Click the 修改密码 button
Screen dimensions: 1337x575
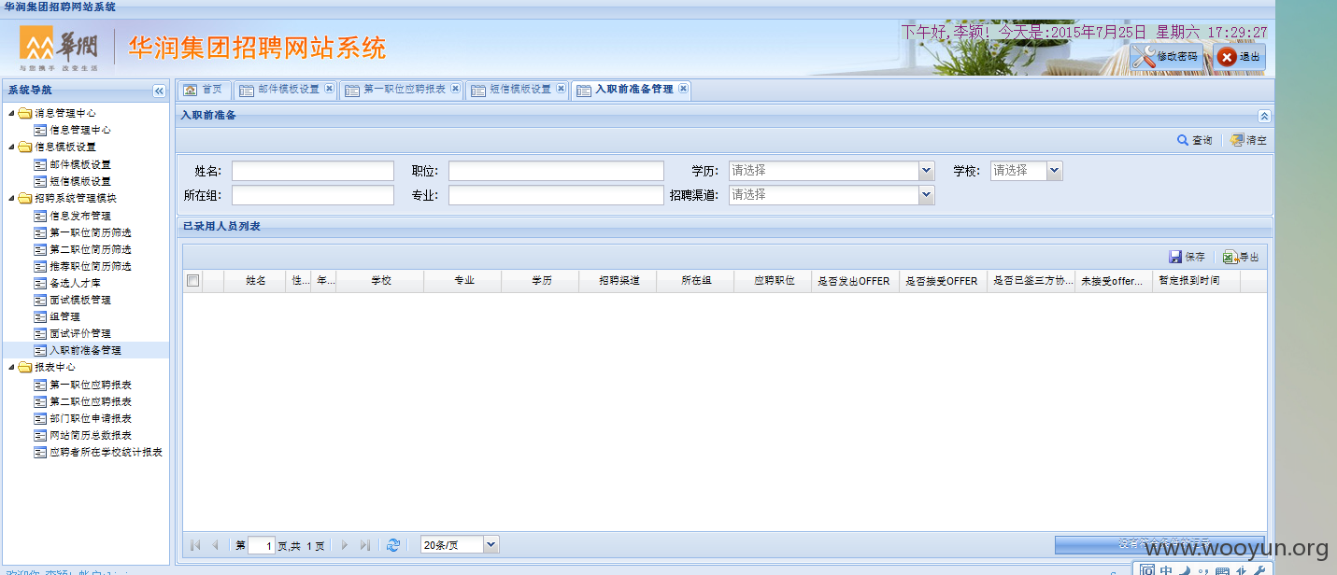(x=1166, y=57)
